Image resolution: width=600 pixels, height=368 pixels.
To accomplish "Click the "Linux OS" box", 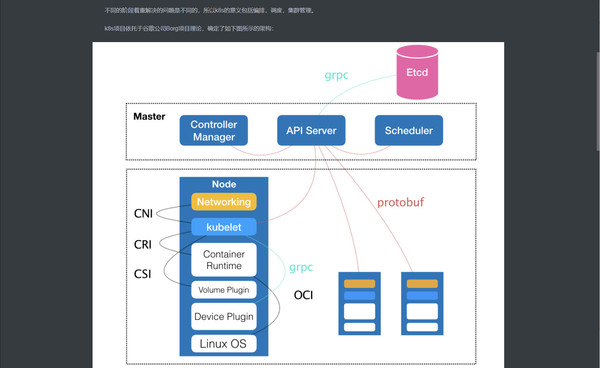I will pyautogui.click(x=224, y=344).
